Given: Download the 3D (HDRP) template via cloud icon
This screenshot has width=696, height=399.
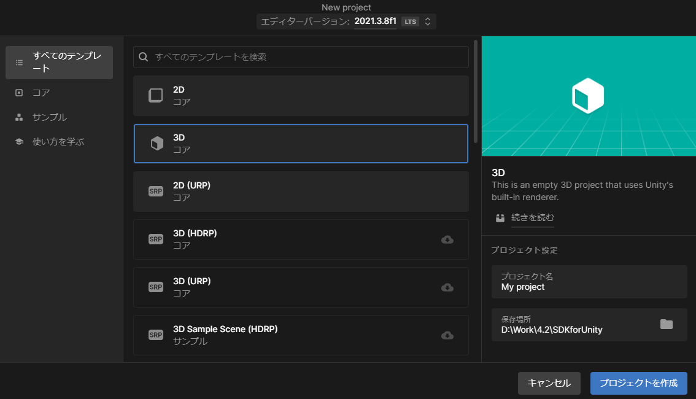Looking at the screenshot, I should [x=447, y=239].
